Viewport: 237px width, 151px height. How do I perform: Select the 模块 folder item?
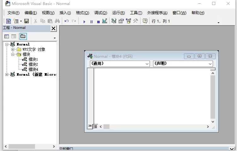pyautogui.click(x=26, y=54)
